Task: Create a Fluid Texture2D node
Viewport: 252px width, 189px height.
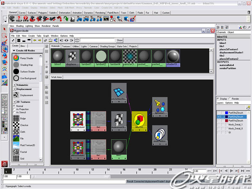Action: point(16,145)
